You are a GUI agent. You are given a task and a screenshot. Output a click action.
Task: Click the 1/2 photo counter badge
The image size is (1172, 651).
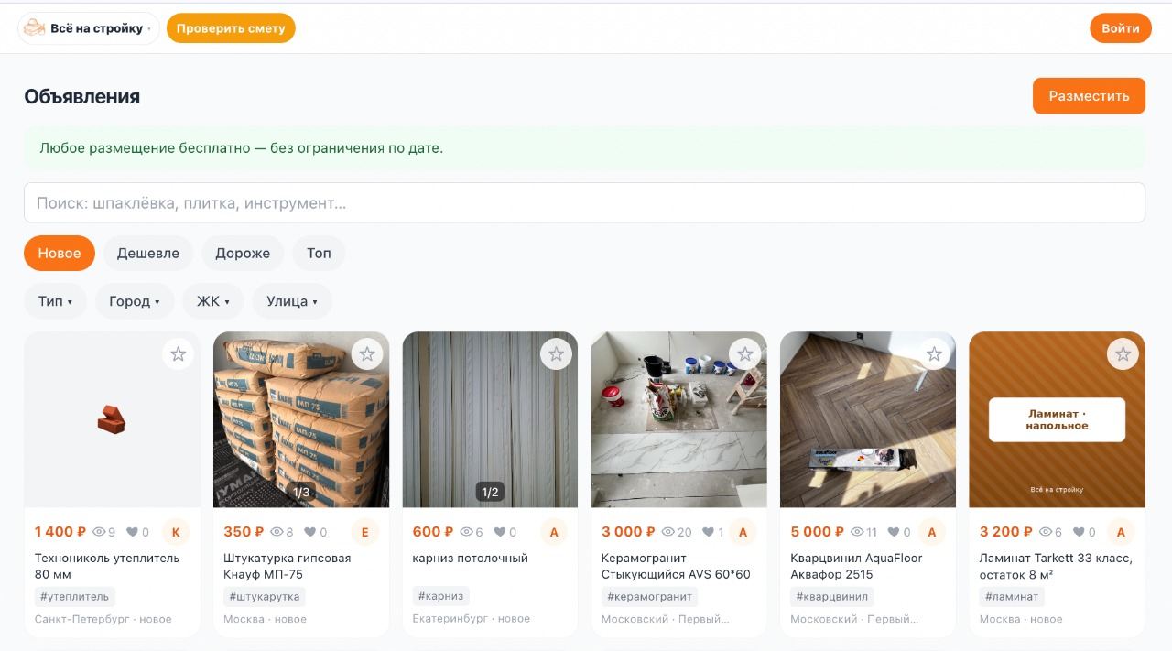coord(490,493)
